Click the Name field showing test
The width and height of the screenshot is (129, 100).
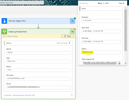tap(38, 70)
